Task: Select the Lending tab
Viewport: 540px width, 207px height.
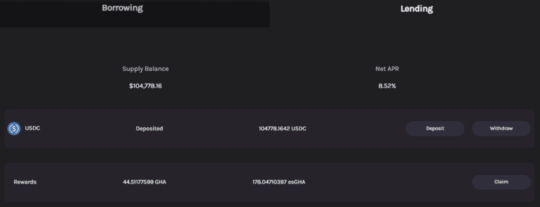Action: [416, 9]
